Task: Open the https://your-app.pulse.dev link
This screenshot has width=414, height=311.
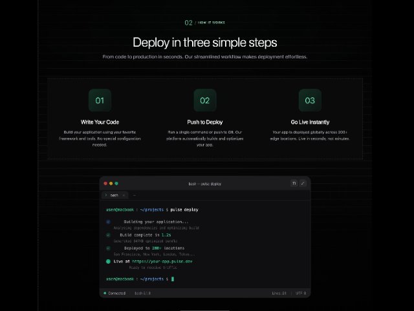Action: click(162, 261)
